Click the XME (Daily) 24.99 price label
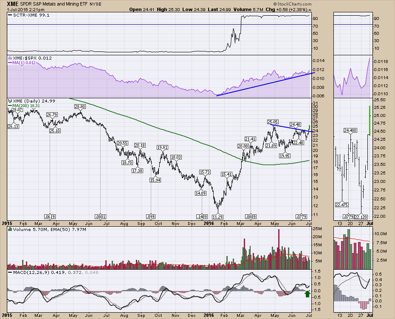This screenshot has width=395, height=319. coord(31,101)
